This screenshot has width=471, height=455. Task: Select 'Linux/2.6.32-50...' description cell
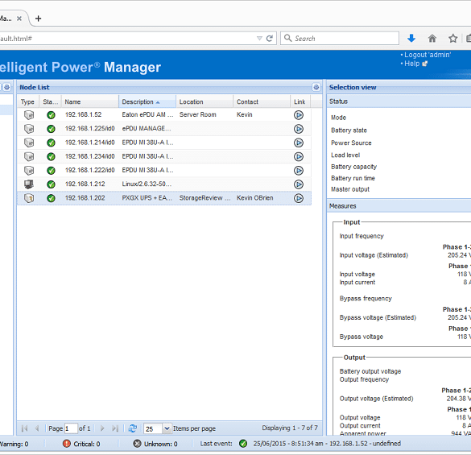click(x=147, y=184)
